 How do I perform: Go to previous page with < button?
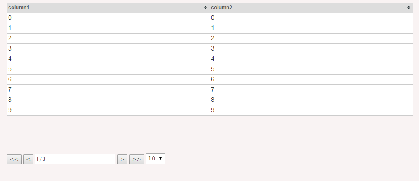[x=28, y=159]
